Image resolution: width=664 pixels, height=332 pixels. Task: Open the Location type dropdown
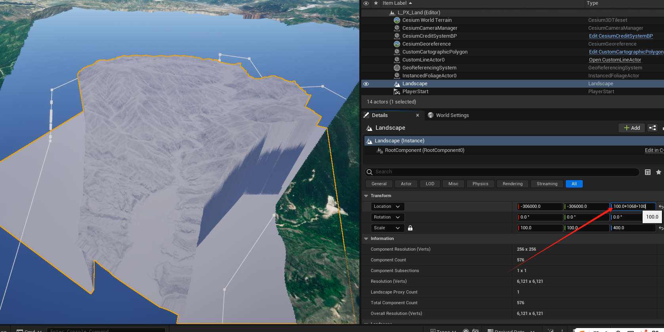387,207
